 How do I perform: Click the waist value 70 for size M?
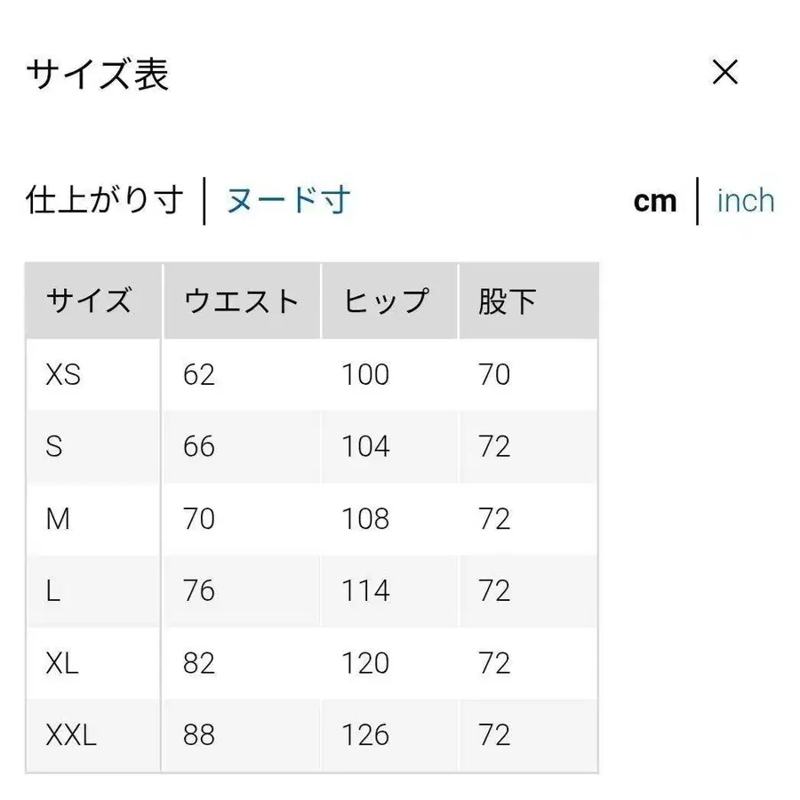[x=199, y=519]
